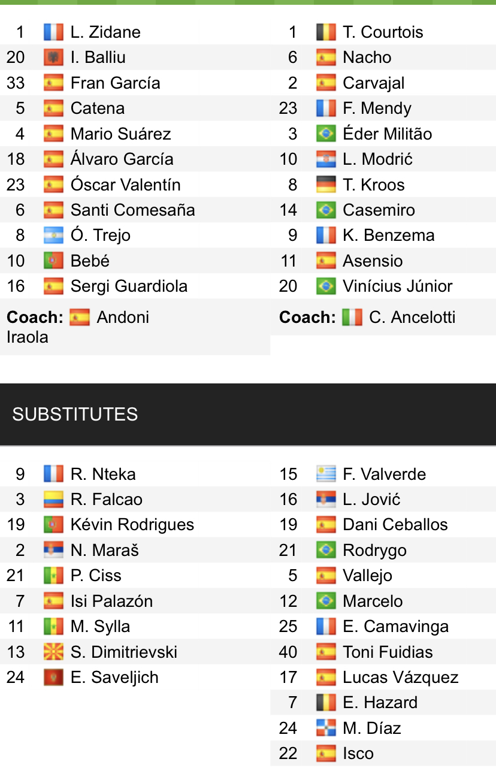This screenshot has width=496, height=777.
Task: Click the Dominican flag beside M. Díaz
Action: (x=326, y=728)
